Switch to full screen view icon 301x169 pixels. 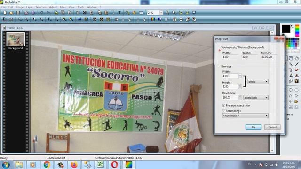[x=194, y=13]
